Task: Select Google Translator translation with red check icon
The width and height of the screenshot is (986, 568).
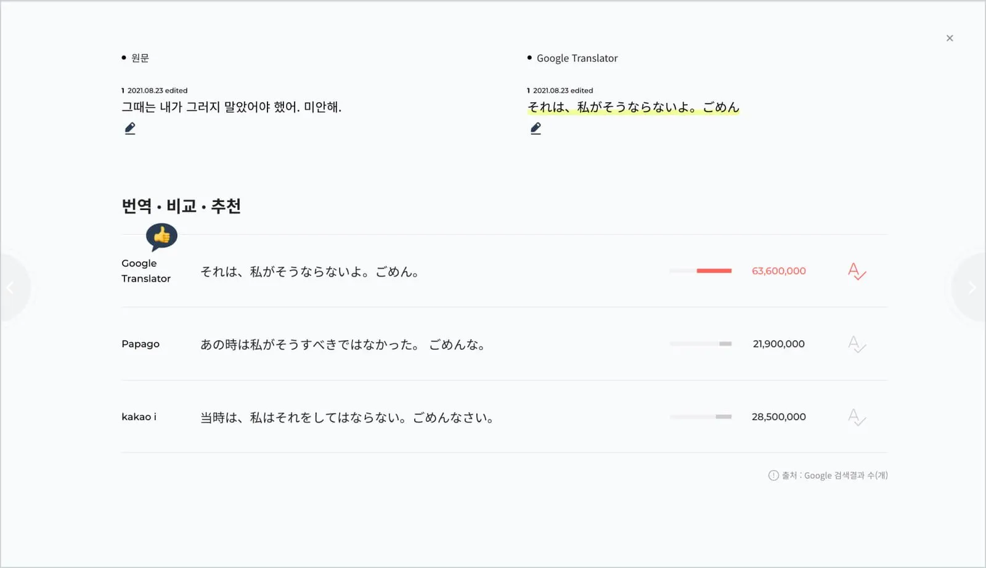Action: click(857, 271)
